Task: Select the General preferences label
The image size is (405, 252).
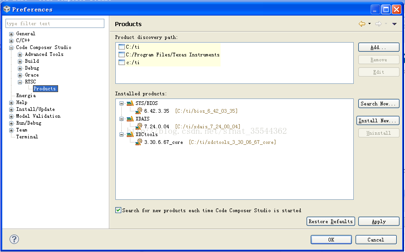Action: click(26, 33)
